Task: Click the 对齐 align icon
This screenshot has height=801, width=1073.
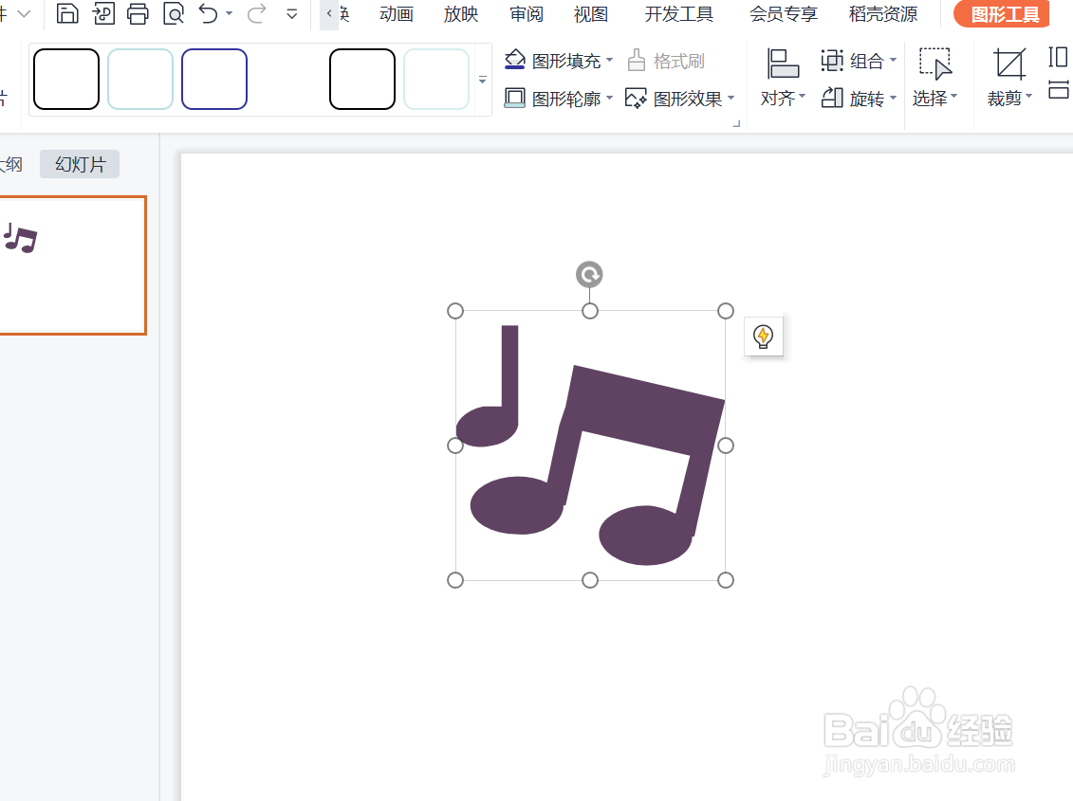Action: [783, 64]
